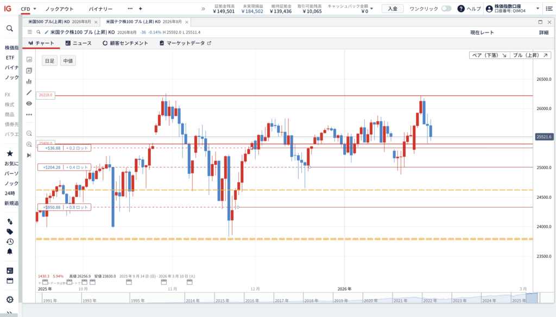
Task: Click the 日足 timeframe button
Action: click(49, 61)
